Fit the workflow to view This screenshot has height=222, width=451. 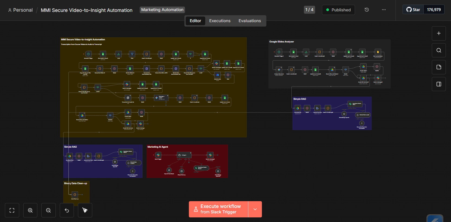12,210
